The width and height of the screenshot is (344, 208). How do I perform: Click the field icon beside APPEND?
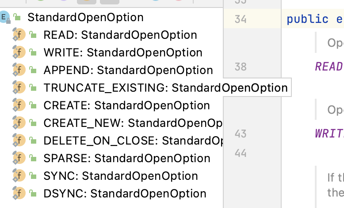tap(19, 70)
